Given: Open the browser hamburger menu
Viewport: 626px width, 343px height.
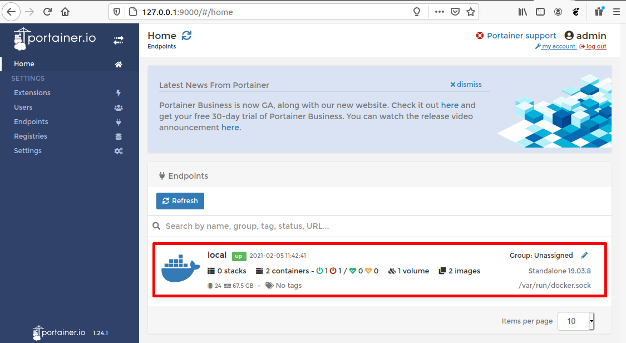Looking at the screenshot, I should tap(617, 12).
